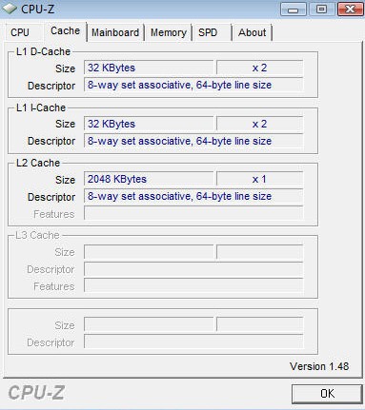The height and width of the screenshot is (410, 365).
Task: Show the About tab
Action: coord(253,32)
